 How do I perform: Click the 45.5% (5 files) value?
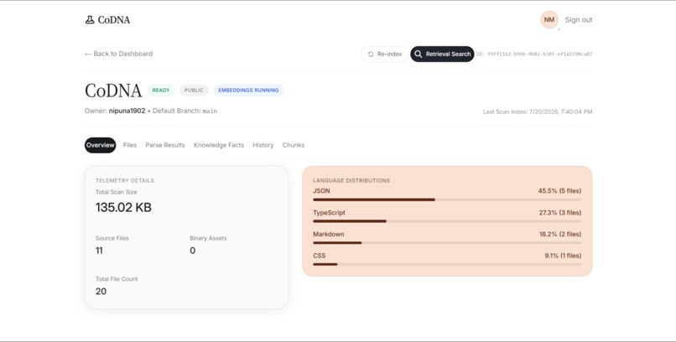click(559, 191)
